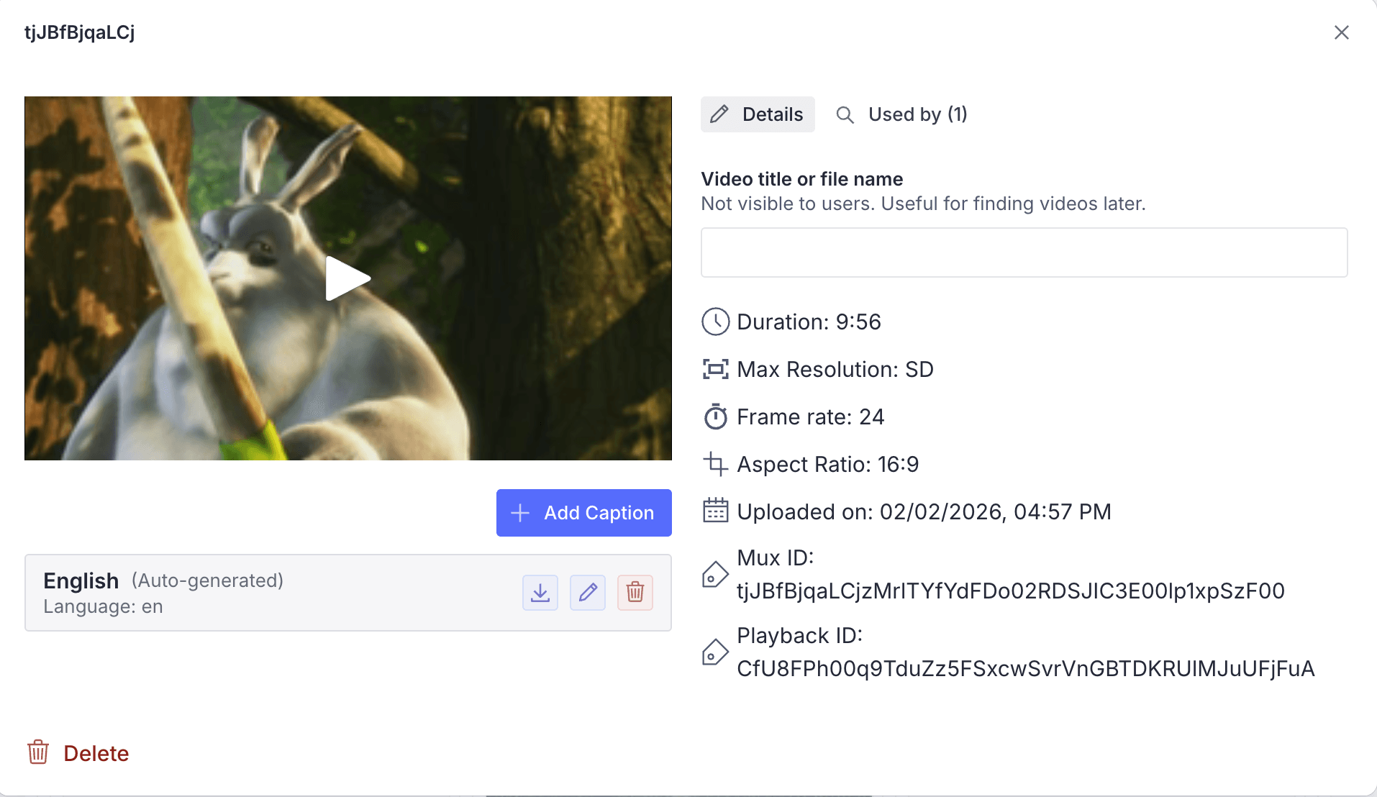This screenshot has width=1377, height=797.
Task: Click the Duration clock icon
Action: pyautogui.click(x=715, y=322)
